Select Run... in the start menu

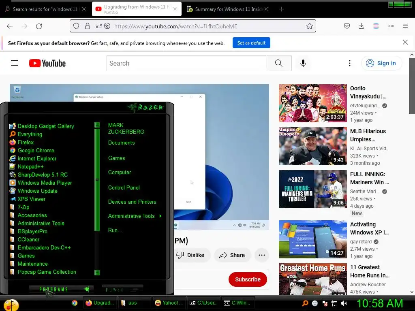pyautogui.click(x=115, y=230)
